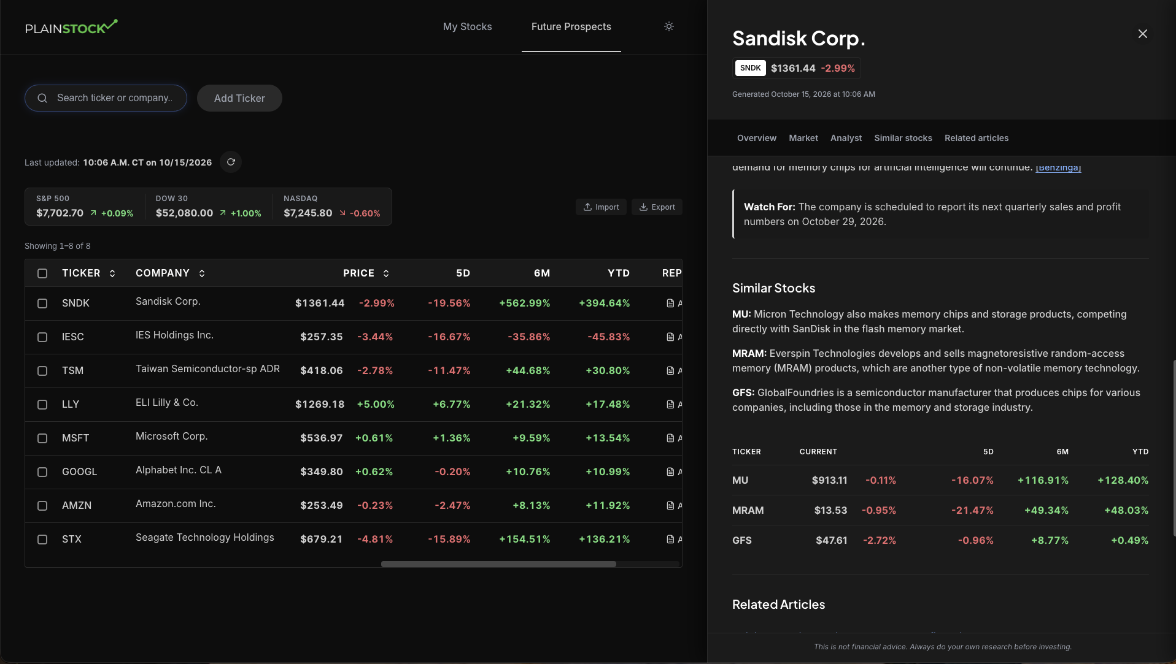
Task: Open the report icon in the STX row
Action: click(x=670, y=540)
